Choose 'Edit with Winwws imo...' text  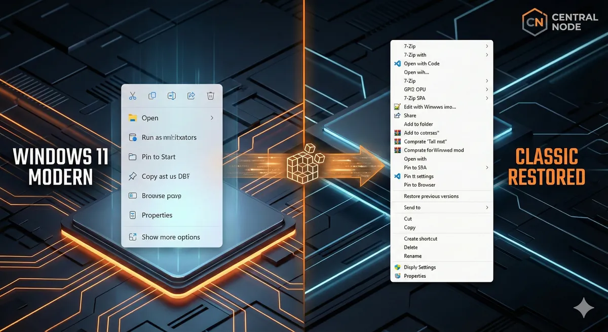[x=430, y=107]
